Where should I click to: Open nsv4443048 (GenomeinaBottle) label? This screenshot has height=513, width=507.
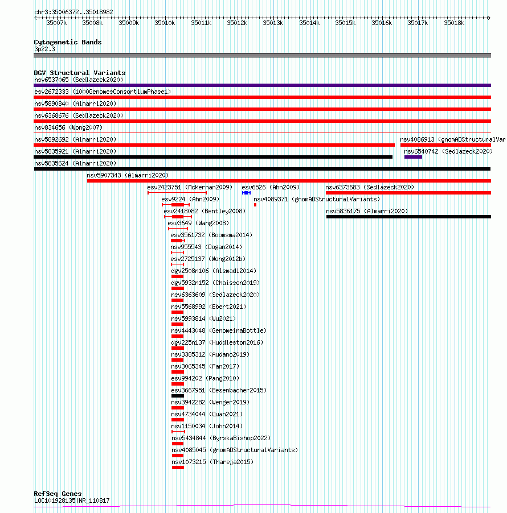coord(219,331)
